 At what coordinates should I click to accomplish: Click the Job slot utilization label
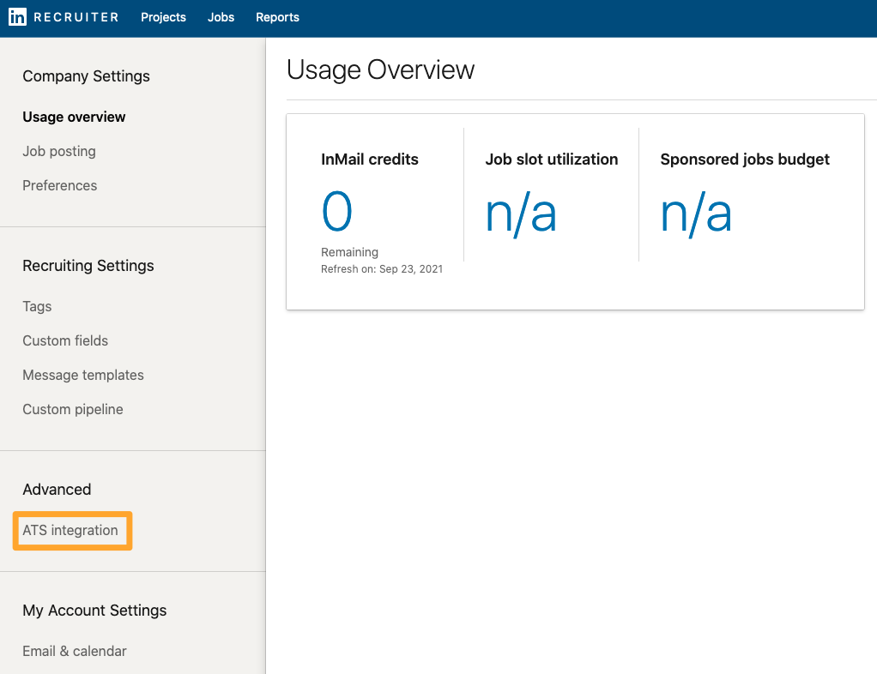[x=552, y=159]
